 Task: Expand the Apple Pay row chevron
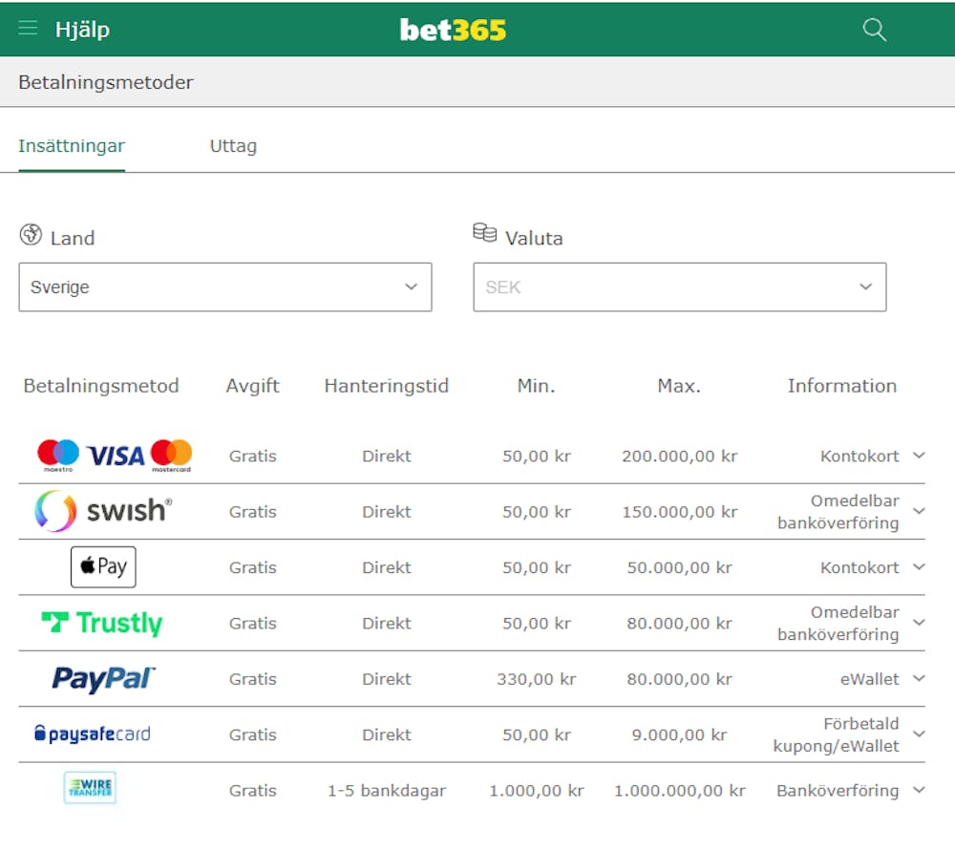919,567
